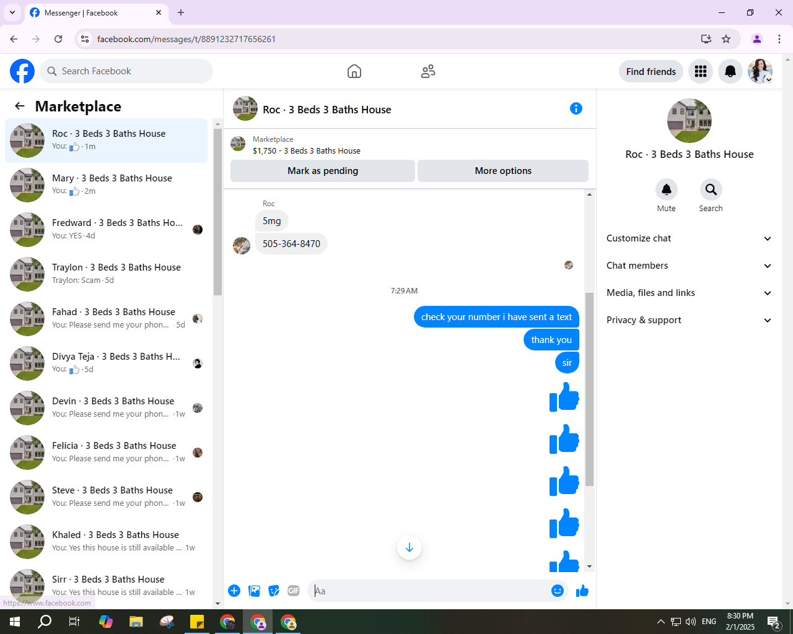Screen dimensions: 793x634
Task: Open Traylon 3 Beds 3 Baths House chat
Action: coord(107,274)
